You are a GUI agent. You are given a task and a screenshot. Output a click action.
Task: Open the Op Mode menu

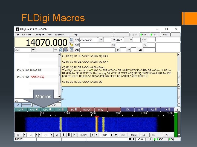[x=27, y=35]
